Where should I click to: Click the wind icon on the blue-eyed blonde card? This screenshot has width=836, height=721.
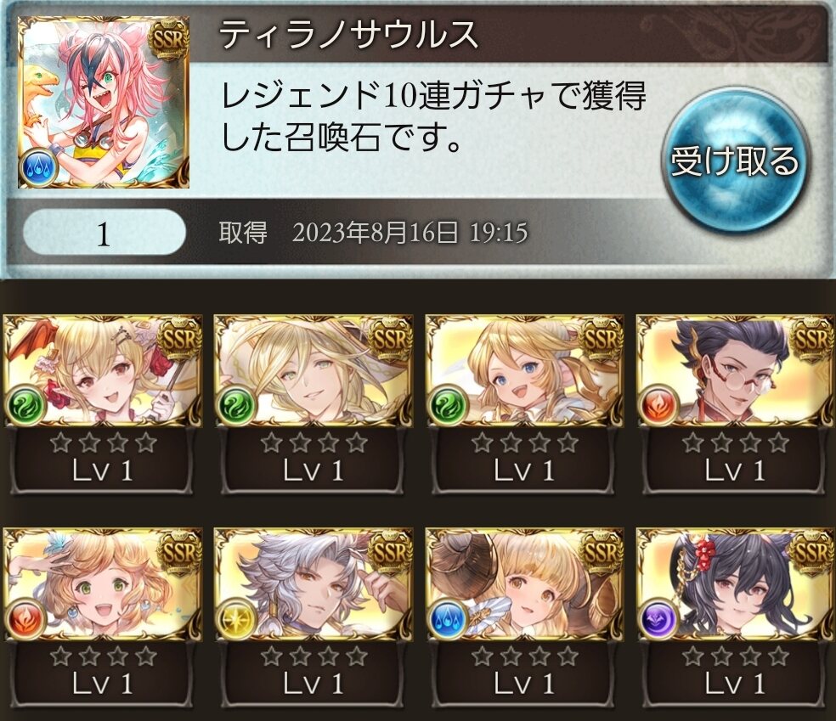point(447,406)
